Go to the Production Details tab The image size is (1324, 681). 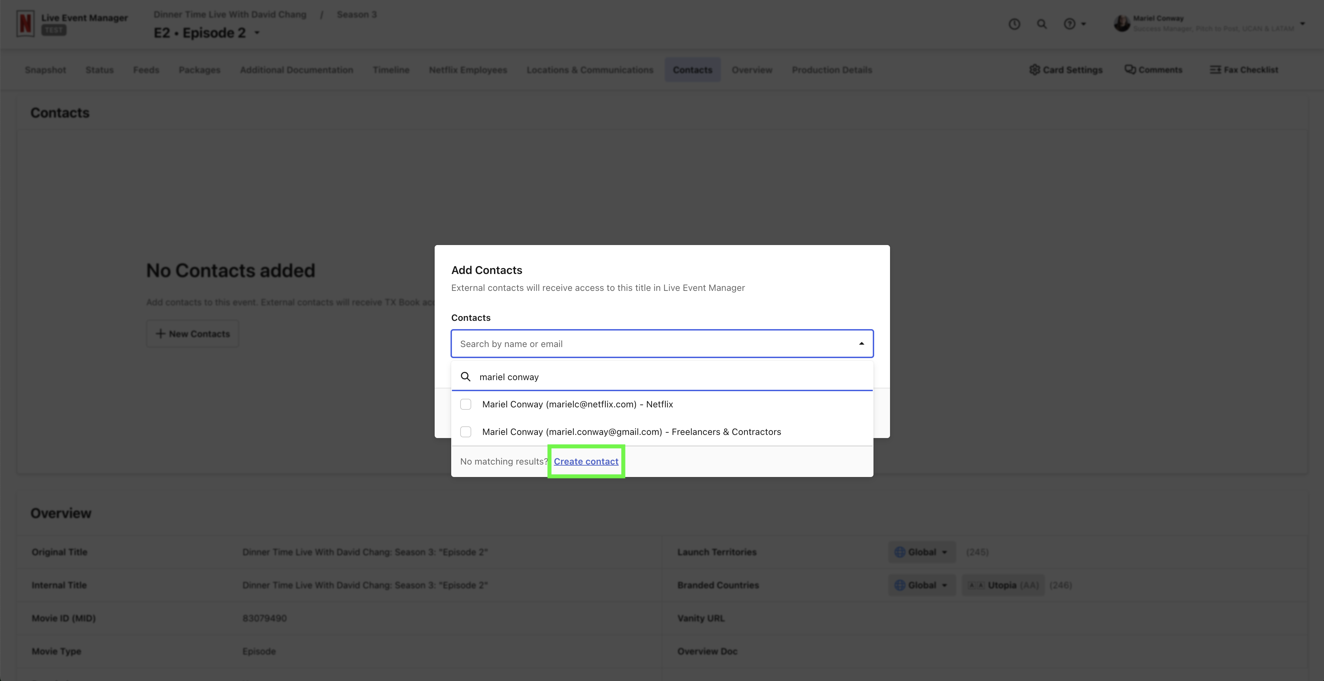832,70
